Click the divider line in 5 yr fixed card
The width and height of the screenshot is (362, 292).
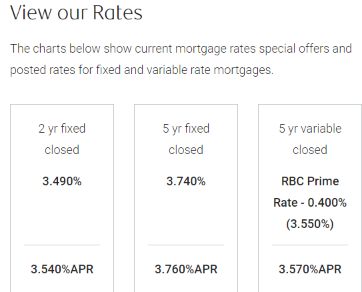click(x=186, y=245)
